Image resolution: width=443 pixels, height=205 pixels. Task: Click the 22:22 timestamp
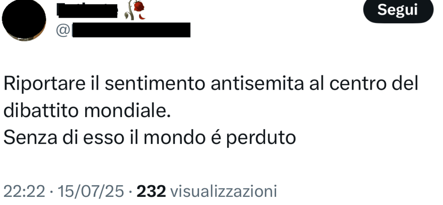pos(24,192)
